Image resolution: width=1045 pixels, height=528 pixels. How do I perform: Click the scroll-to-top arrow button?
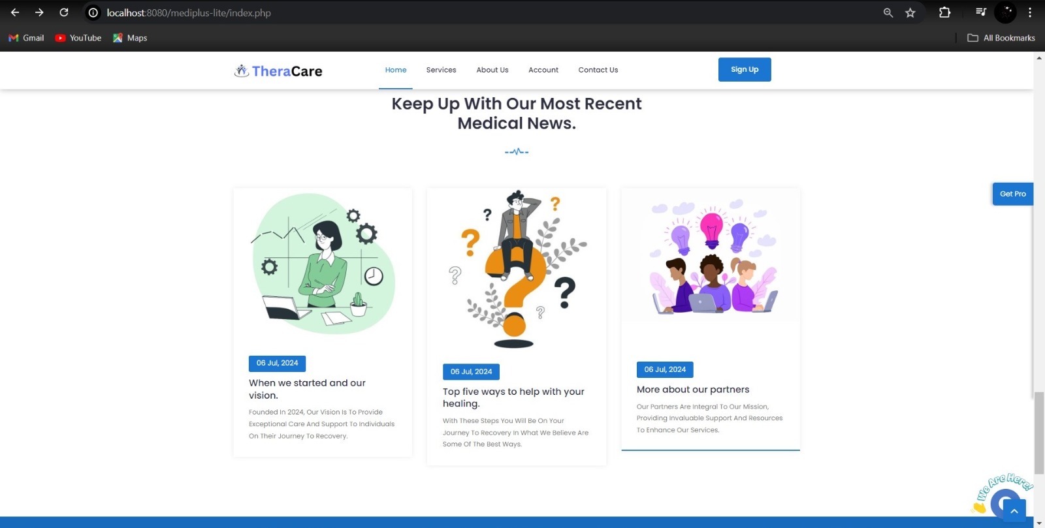1014,511
